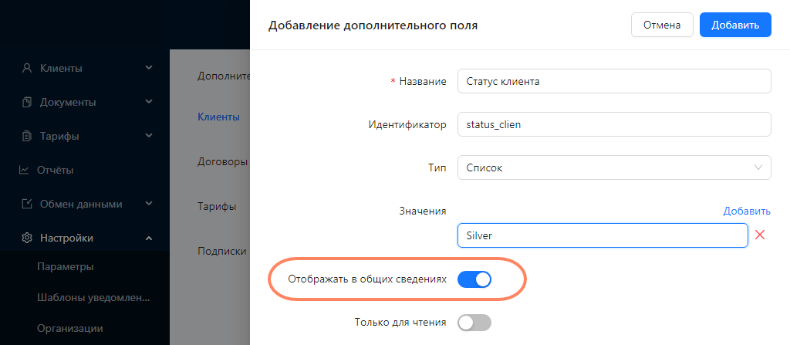The width and height of the screenshot is (790, 345).
Task: Click the Добавить link next to Значения
Action: (x=747, y=211)
